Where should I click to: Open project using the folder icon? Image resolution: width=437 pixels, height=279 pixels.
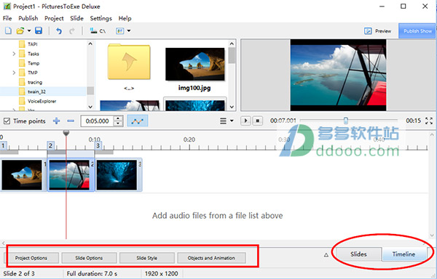coord(20,31)
